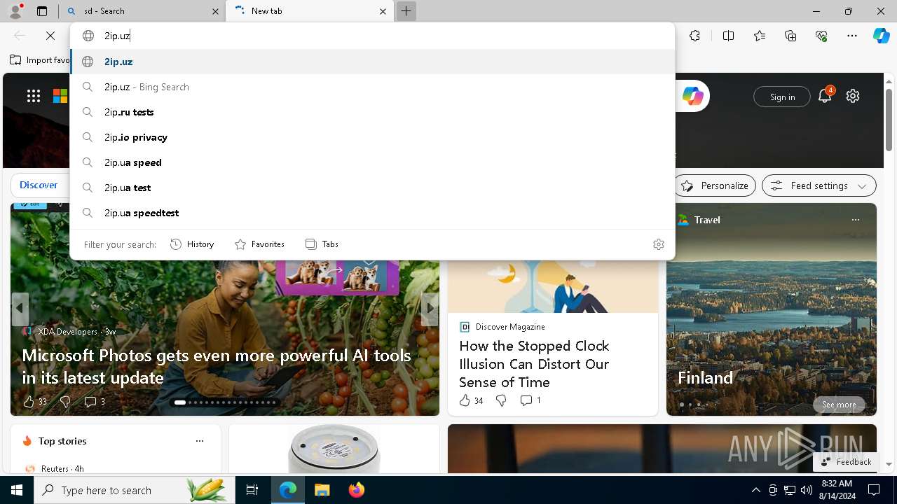Dislike the Stopped Clock Illusion article
The image size is (897, 504).
pyautogui.click(x=501, y=400)
